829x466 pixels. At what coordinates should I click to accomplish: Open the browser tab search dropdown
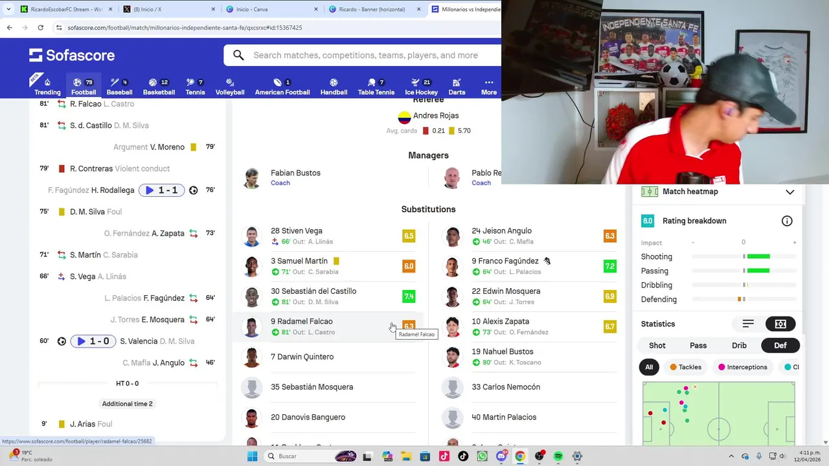click(x=8, y=9)
